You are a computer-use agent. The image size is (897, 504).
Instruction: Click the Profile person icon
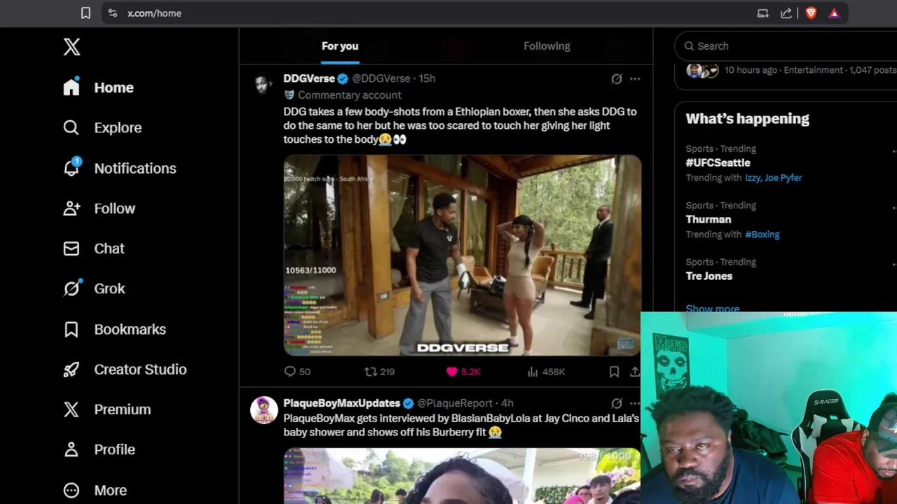pos(71,449)
